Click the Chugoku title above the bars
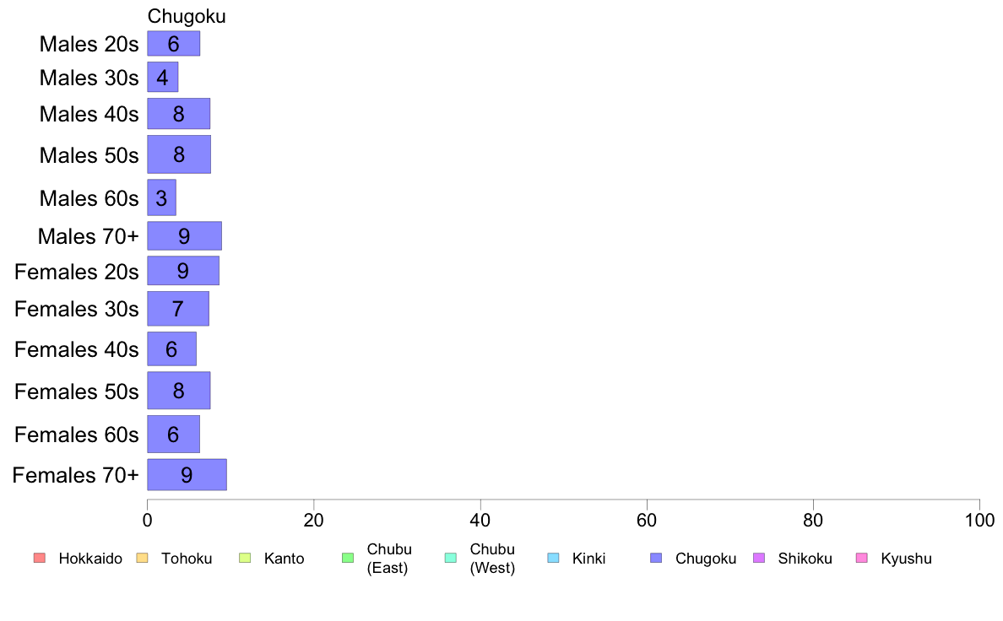This screenshot has width=1003, height=621. (x=187, y=16)
